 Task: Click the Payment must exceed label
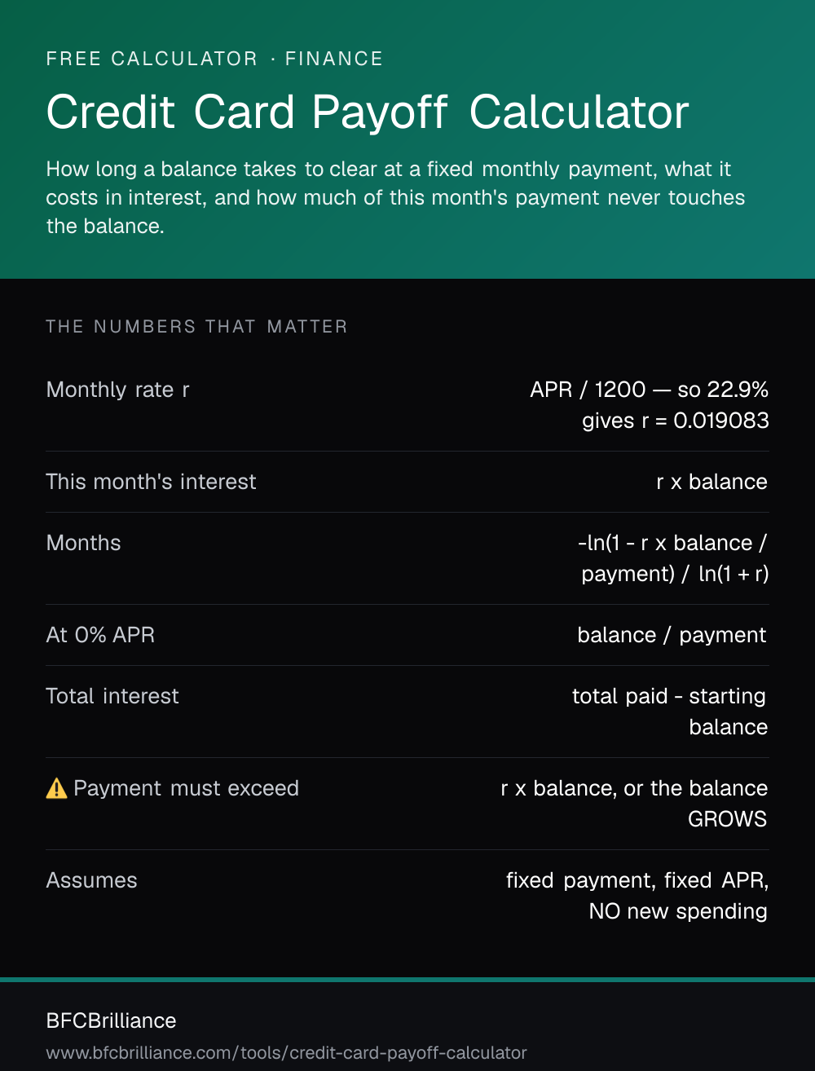point(186,788)
